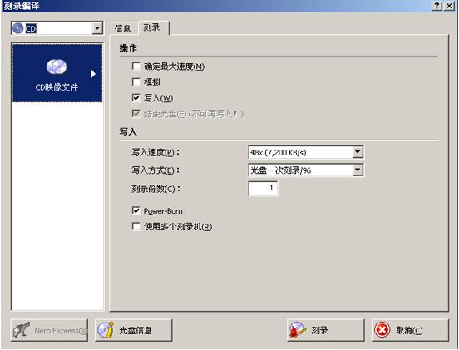The height and width of the screenshot is (350, 459).
Task: Expand the 写入方式 dropdown
Action: click(x=358, y=170)
